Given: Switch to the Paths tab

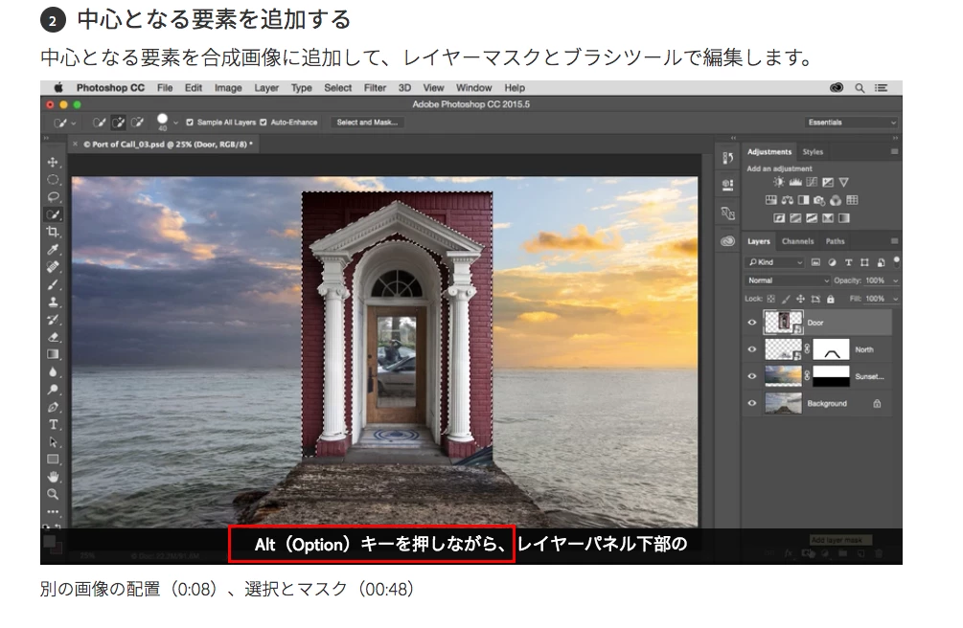Looking at the screenshot, I should coord(836,241).
